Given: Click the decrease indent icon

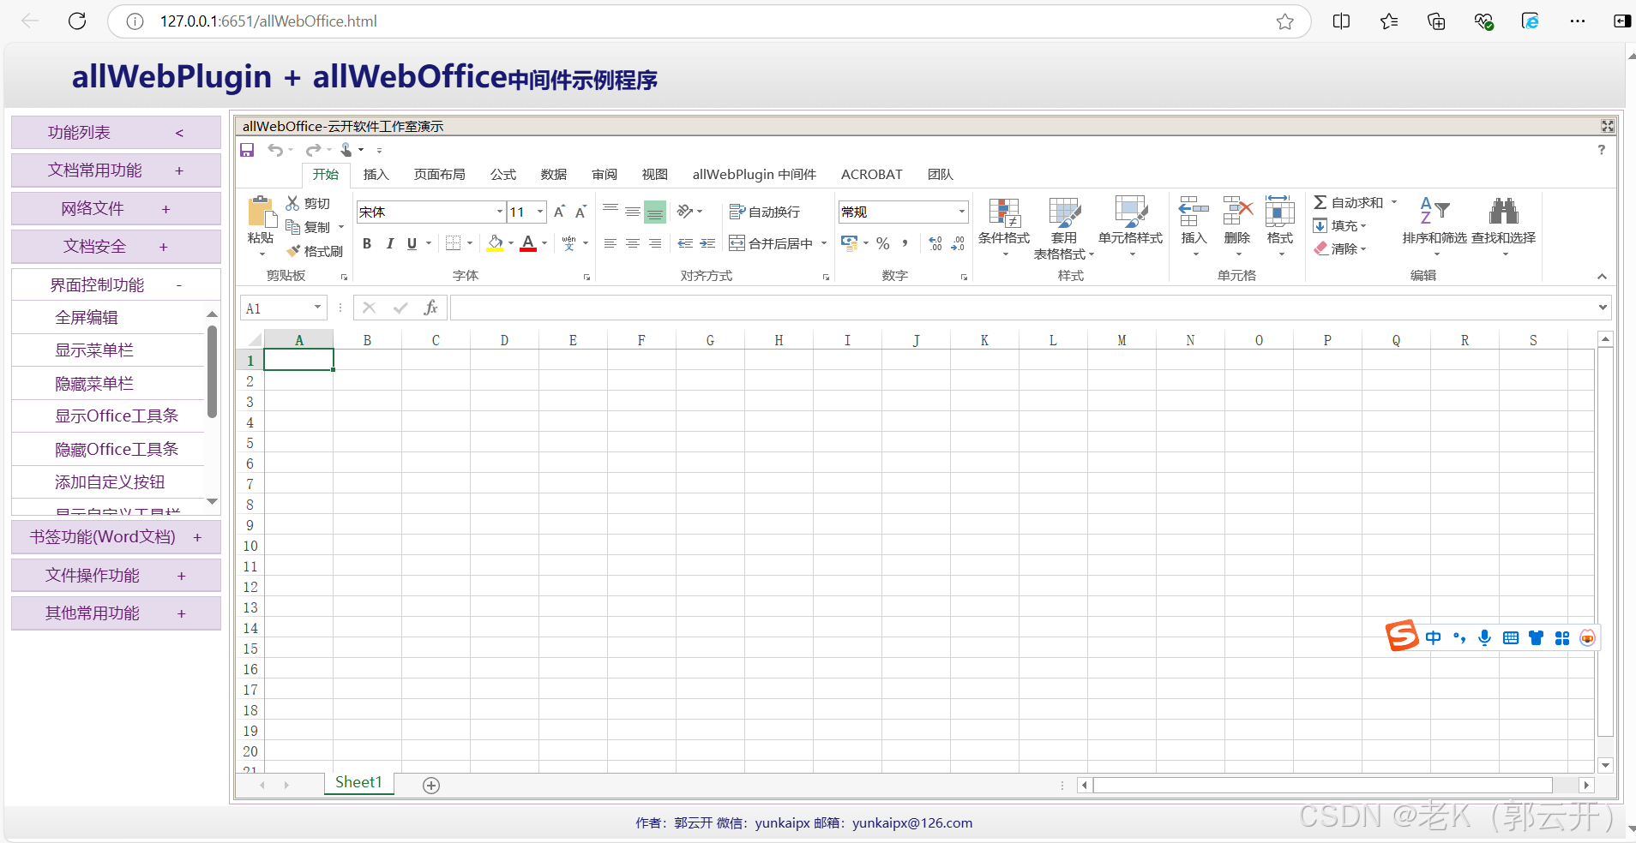Looking at the screenshot, I should [685, 243].
